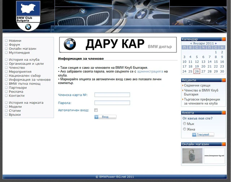The image size is (231, 182).
Task: Open Новини in the left menu
Action: pyautogui.click(x=15, y=41)
